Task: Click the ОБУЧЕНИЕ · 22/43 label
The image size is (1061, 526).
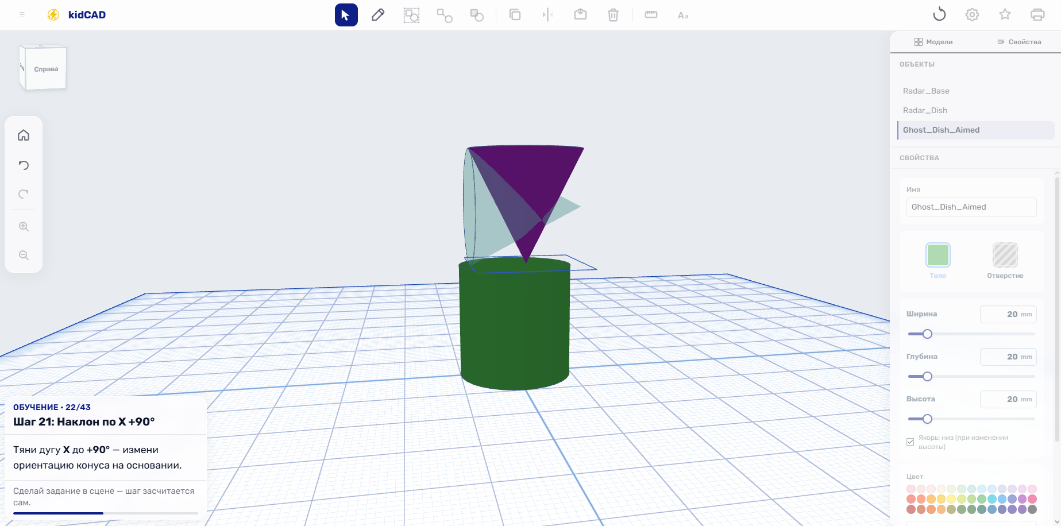Action: 52,407
